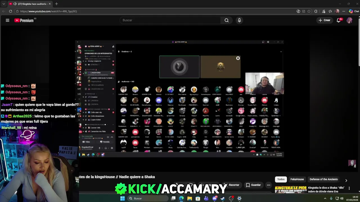Open Discord from the taskbar
This screenshot has width=360, height=202.
pyautogui.click(x=215, y=198)
